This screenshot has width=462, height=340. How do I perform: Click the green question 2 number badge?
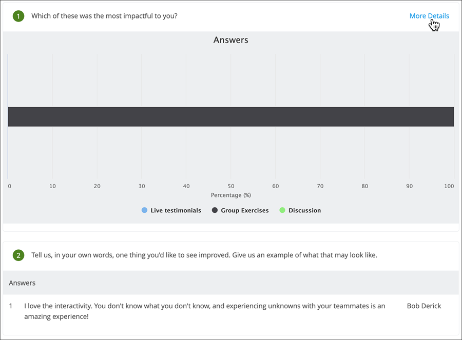click(19, 255)
